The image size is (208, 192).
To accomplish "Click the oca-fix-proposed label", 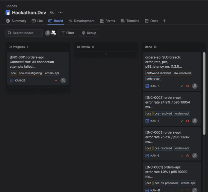I will pos(166,183).
